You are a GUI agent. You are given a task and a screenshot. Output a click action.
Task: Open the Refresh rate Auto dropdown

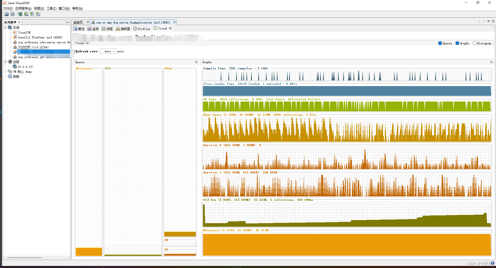tap(108, 52)
